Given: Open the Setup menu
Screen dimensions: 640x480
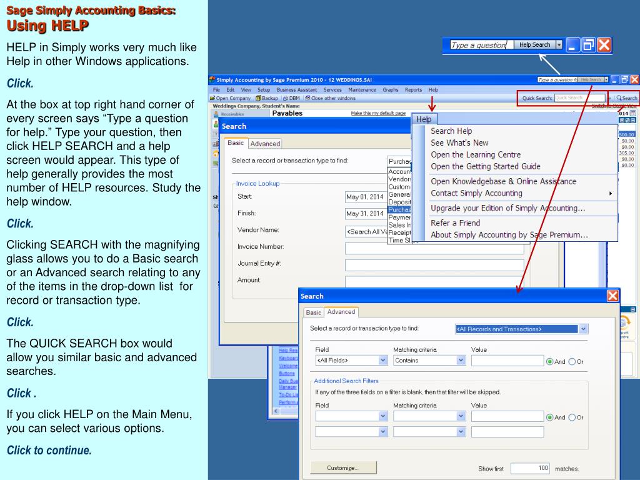Looking at the screenshot, I should coord(264,90).
